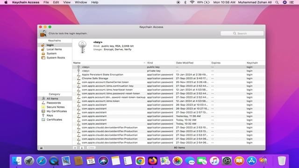Open Control Center from menu bar
The image size is (299, 168).
[292, 2]
